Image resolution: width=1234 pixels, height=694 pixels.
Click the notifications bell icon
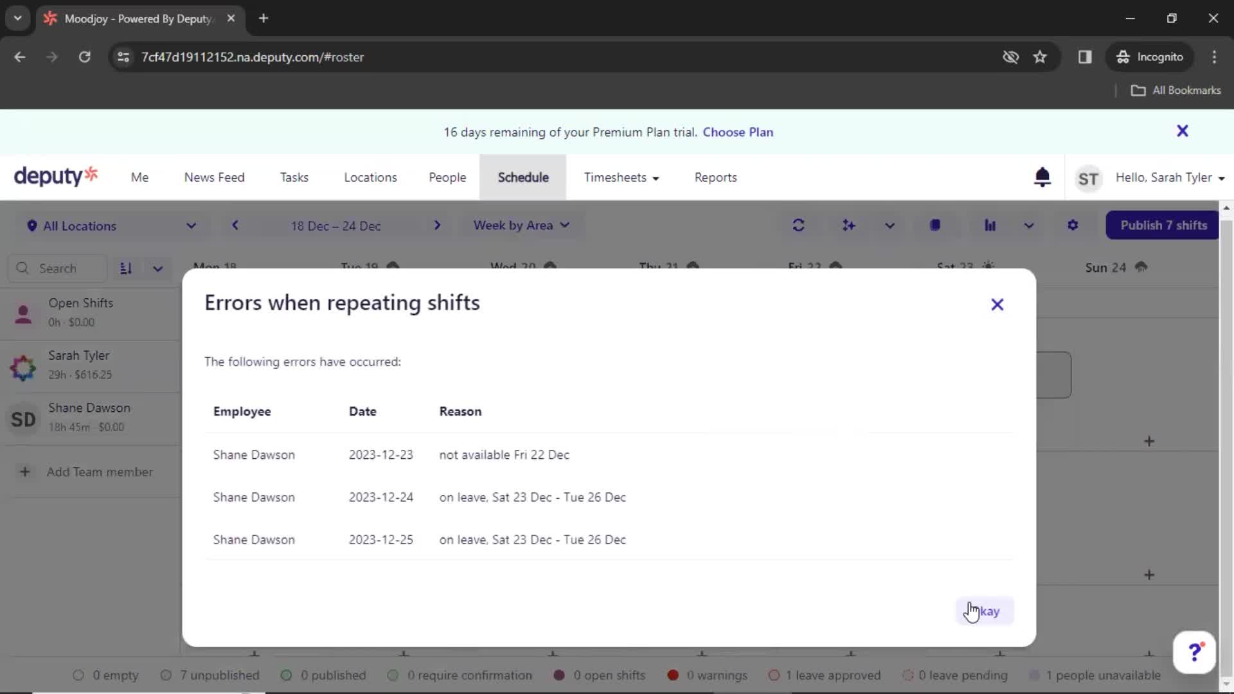[x=1042, y=177]
